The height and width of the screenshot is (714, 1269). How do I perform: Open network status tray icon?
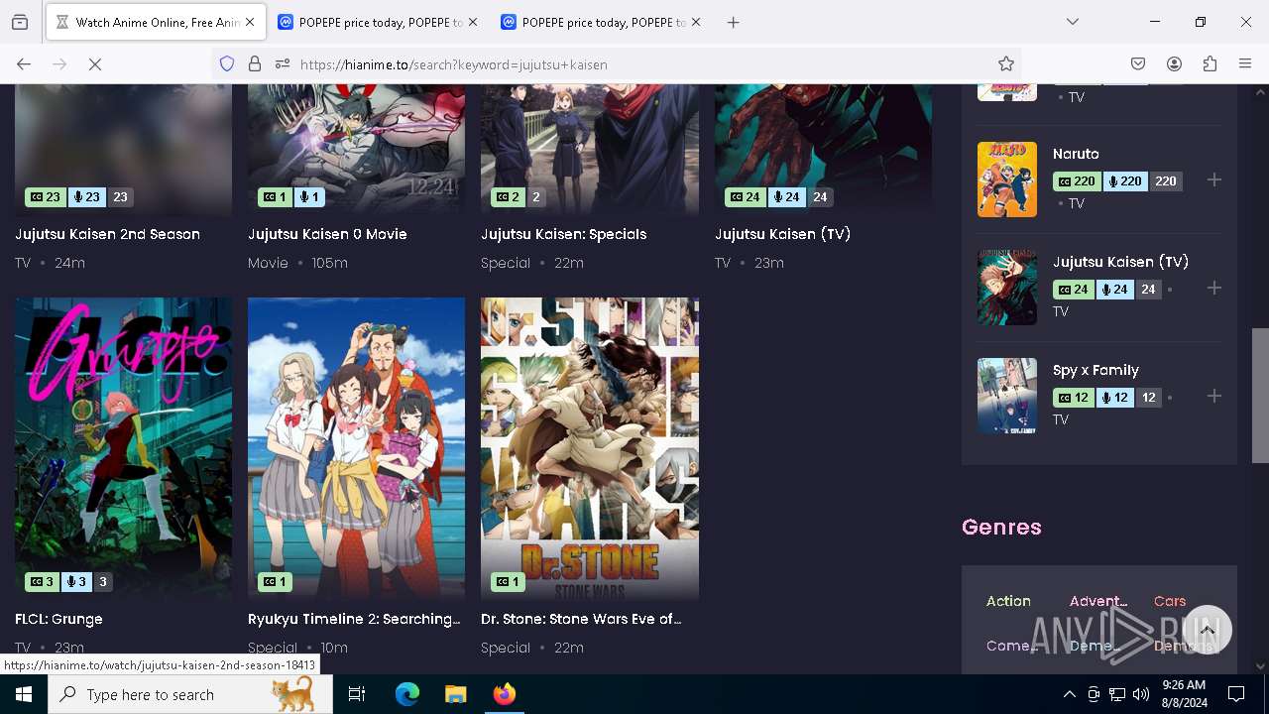click(x=1117, y=694)
